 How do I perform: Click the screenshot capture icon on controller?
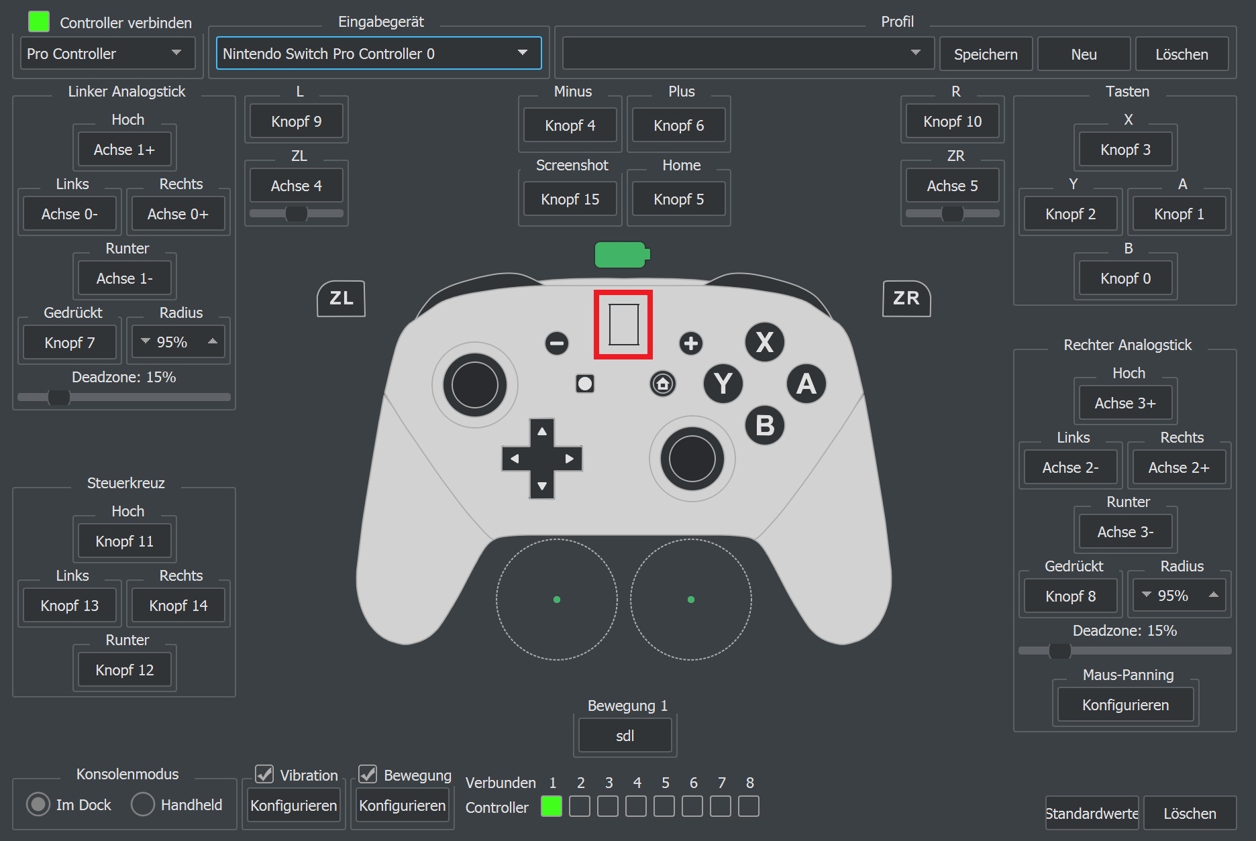click(x=584, y=384)
